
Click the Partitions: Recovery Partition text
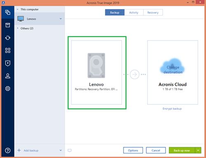[96, 89]
